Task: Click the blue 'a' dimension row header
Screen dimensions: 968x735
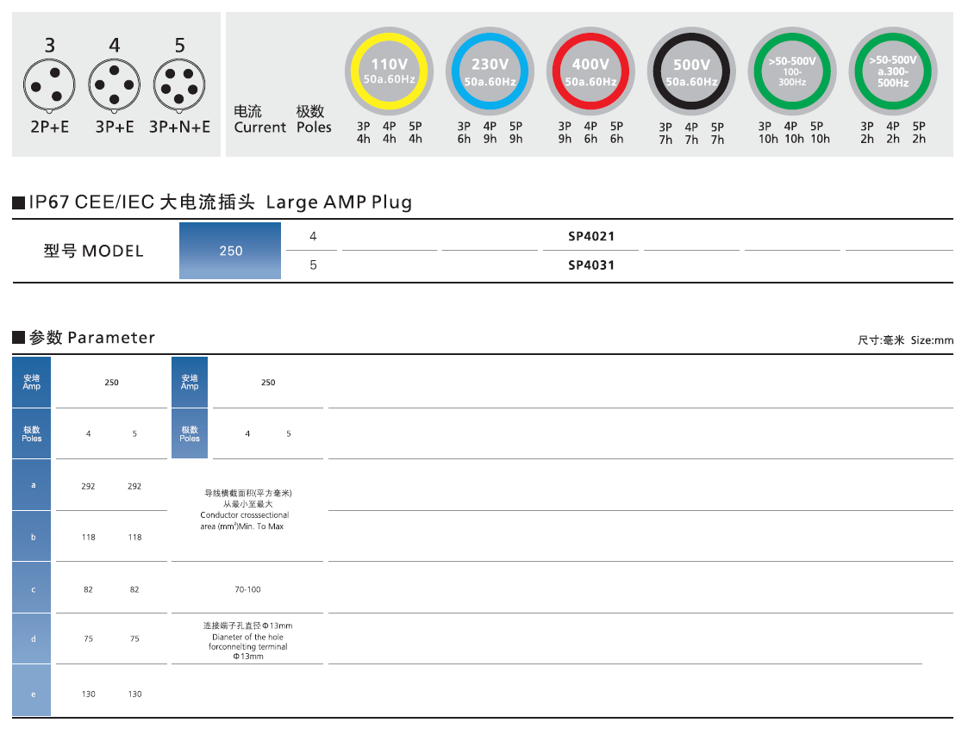Action: tap(32, 484)
